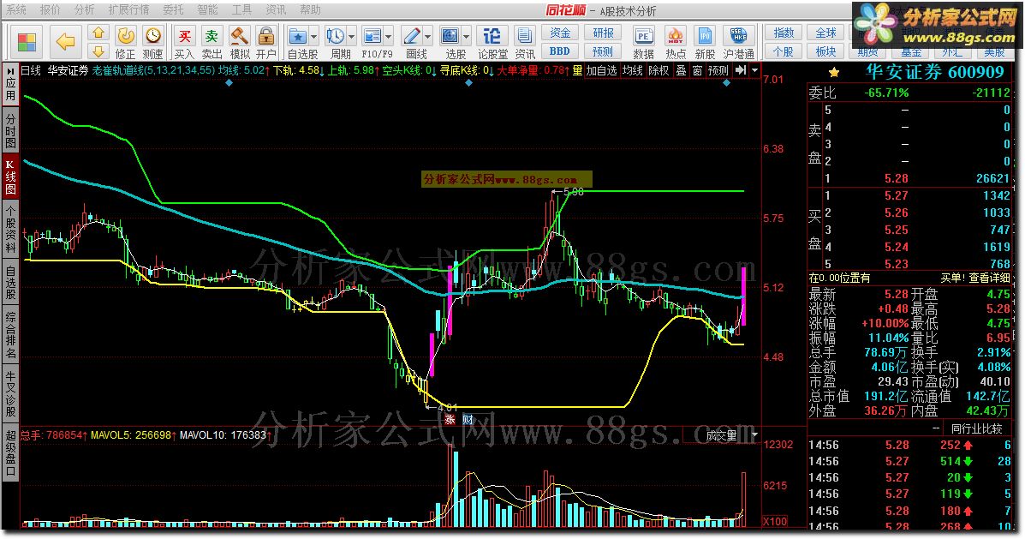
Task: Toggle 加自选 to add to watchlist
Action: [601, 70]
